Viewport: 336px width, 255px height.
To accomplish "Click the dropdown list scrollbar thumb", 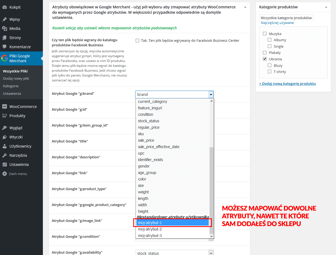I will pos(212,190).
